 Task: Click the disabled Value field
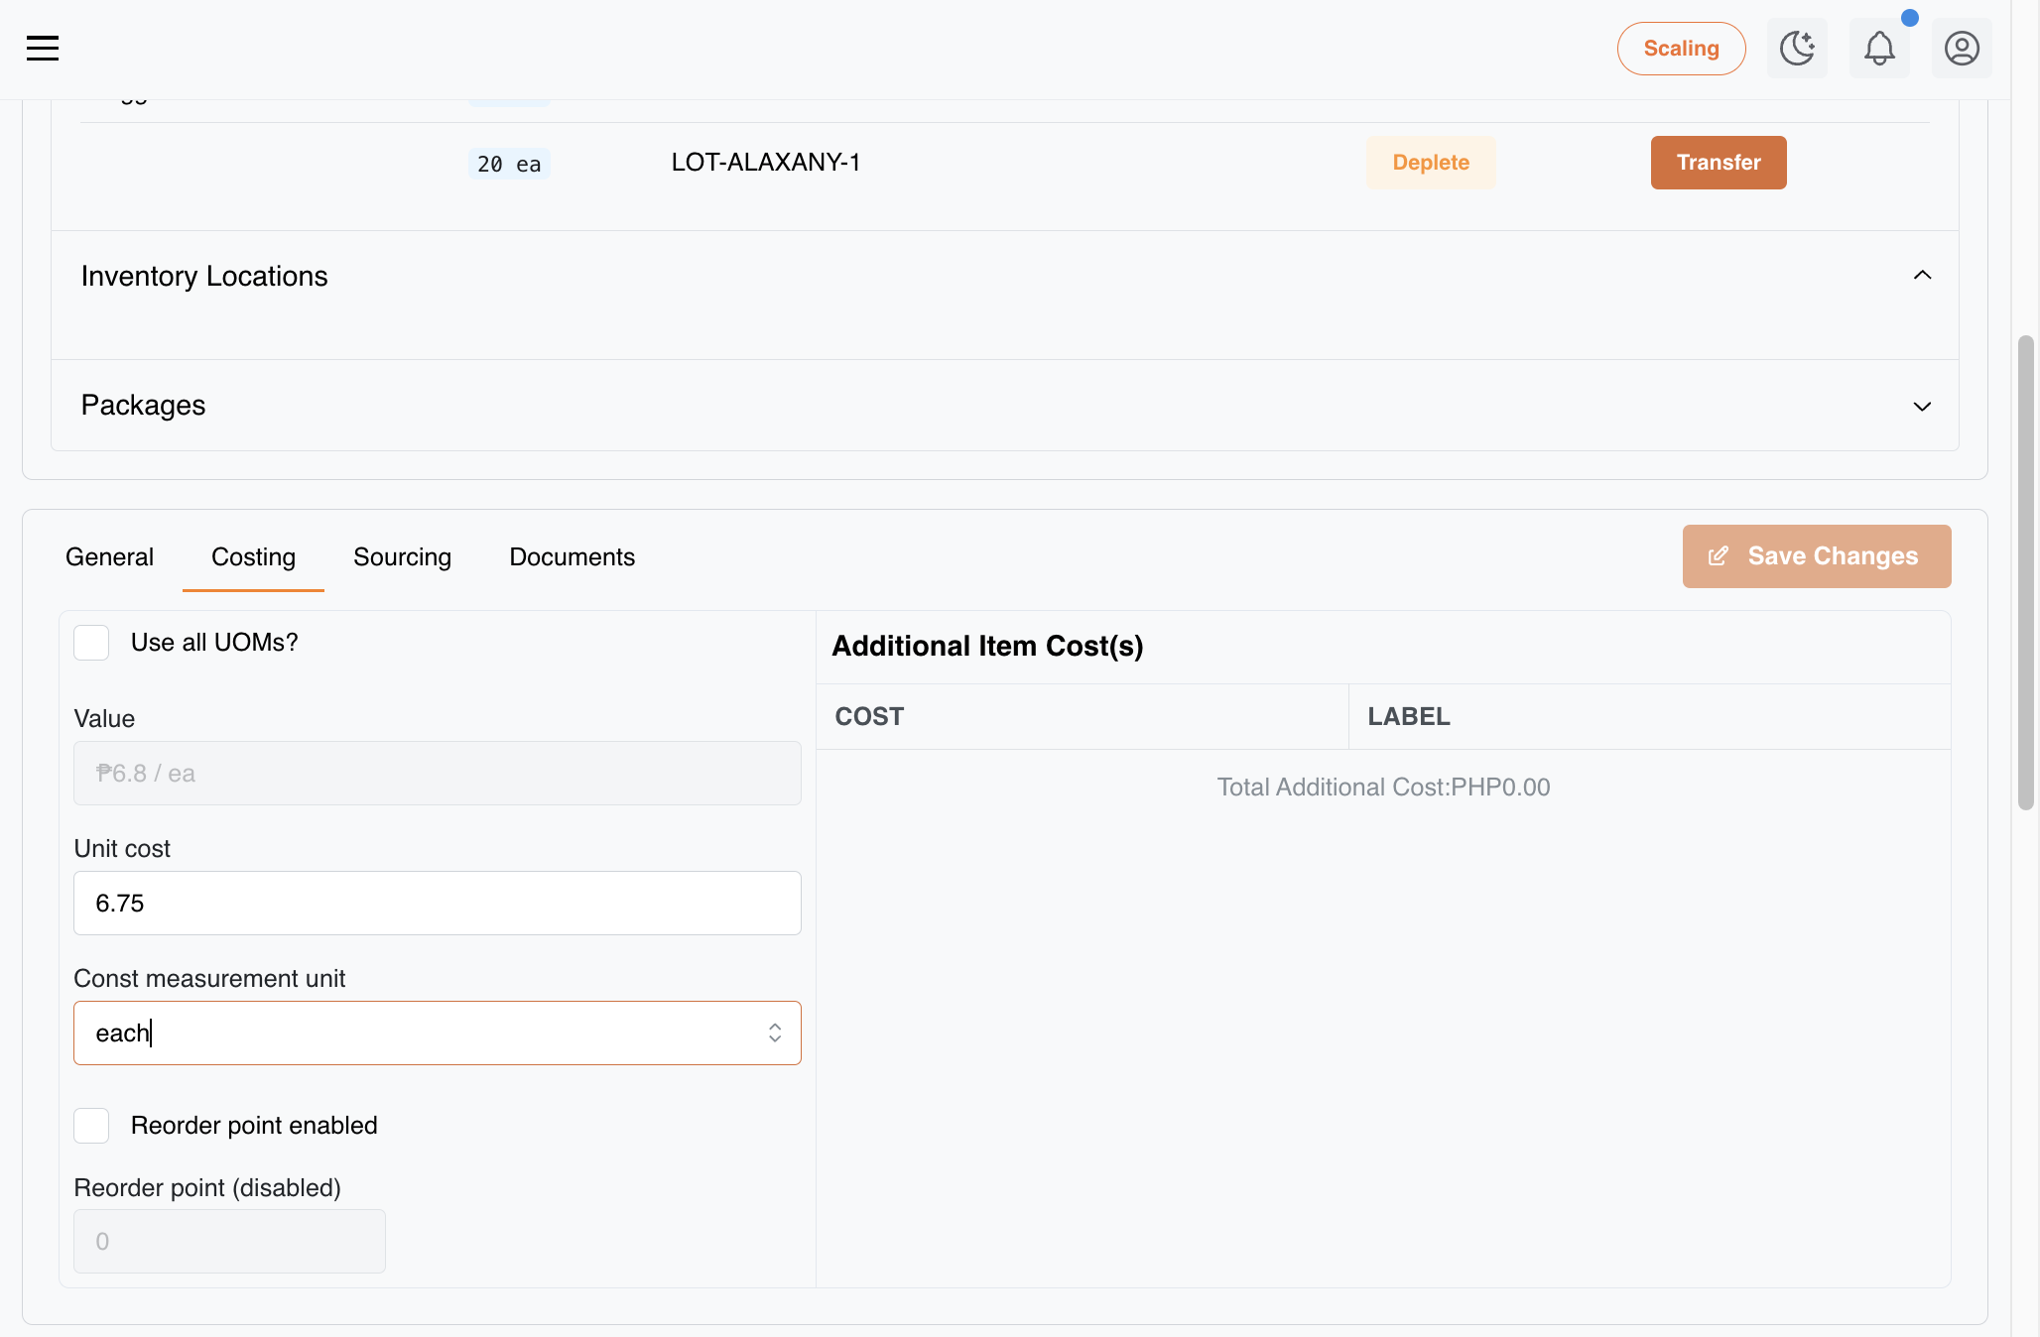438,774
